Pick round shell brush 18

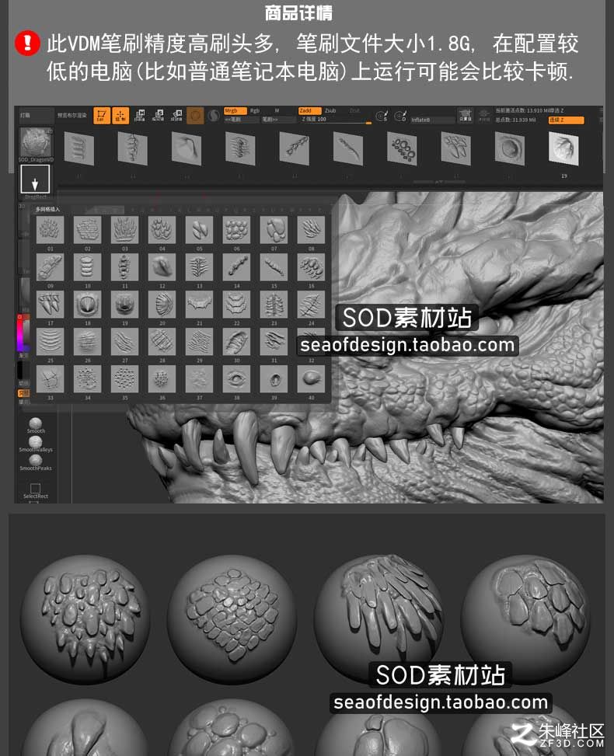pyautogui.click(x=88, y=305)
